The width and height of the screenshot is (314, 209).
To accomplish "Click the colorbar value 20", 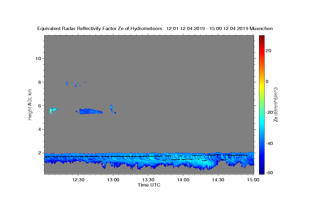I will tap(268, 51).
